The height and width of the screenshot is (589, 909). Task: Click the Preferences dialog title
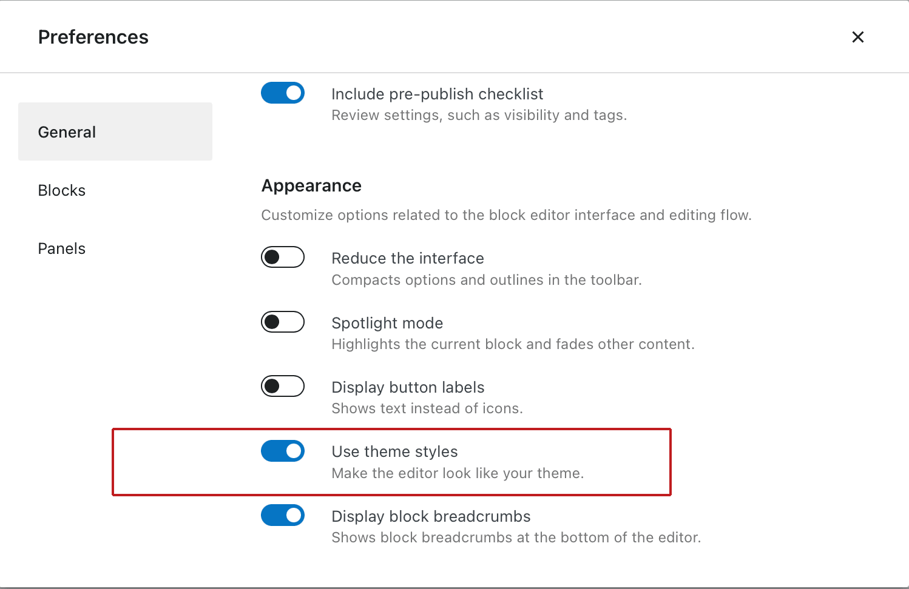(x=93, y=37)
